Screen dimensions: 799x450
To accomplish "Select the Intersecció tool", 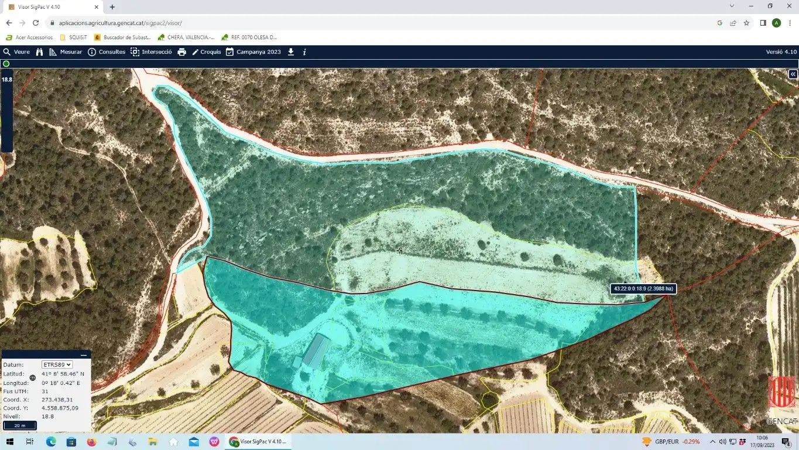I will [151, 52].
